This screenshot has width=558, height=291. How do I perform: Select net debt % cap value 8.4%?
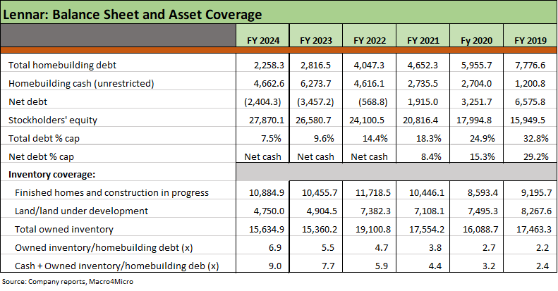tap(431, 156)
